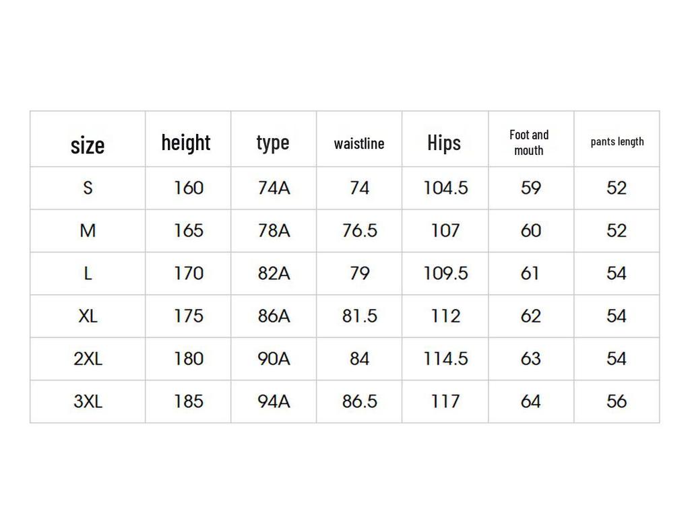690x517 pixels.
Task: Select the "Foot and mouth" header
Action: [529, 143]
